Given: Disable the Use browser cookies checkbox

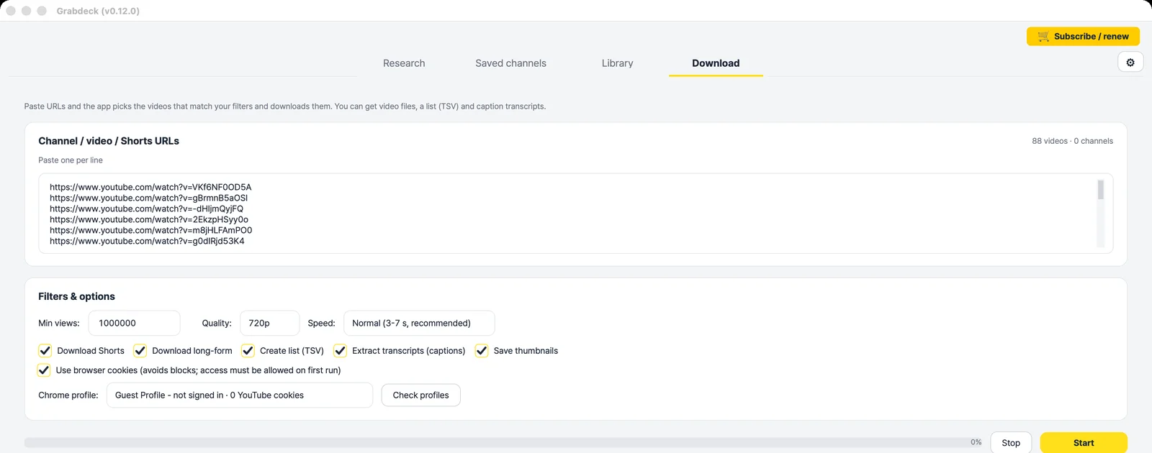Looking at the screenshot, I should 44,370.
